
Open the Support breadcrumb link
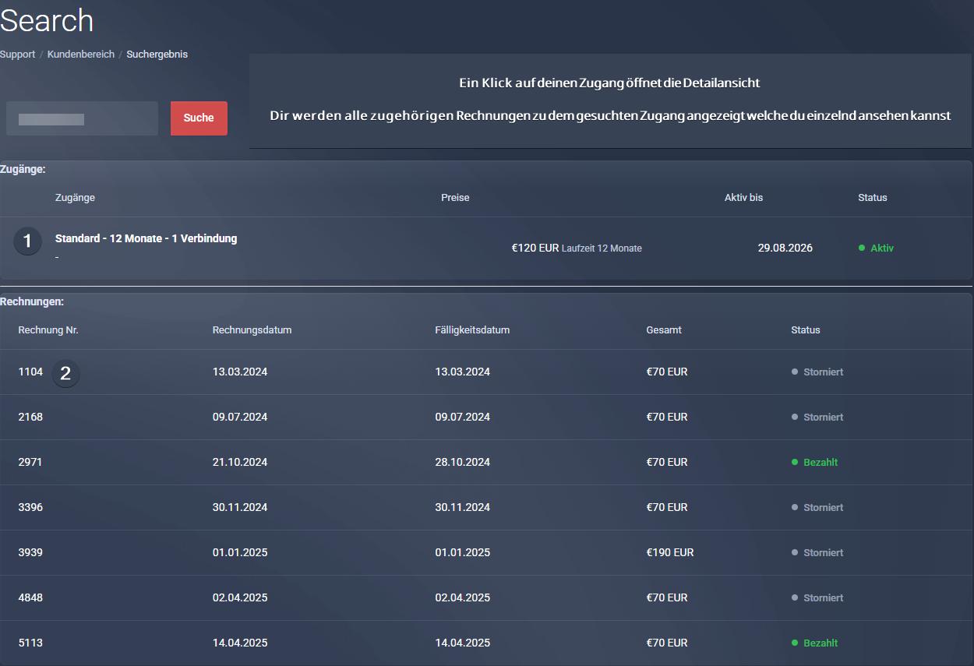[x=17, y=55]
